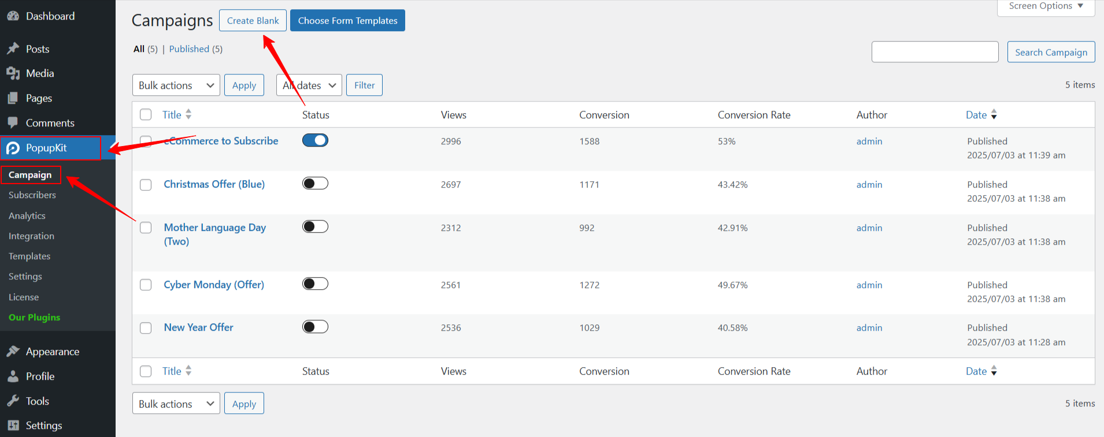Enable the Christmas Offer (Blue) status toggle
Image resolution: width=1104 pixels, height=437 pixels.
315,184
